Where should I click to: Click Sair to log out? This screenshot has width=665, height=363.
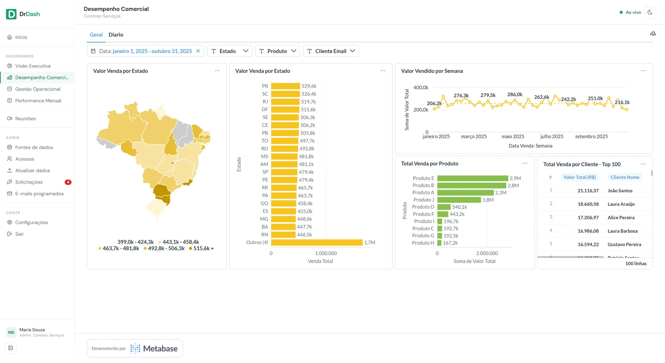[37, 234]
